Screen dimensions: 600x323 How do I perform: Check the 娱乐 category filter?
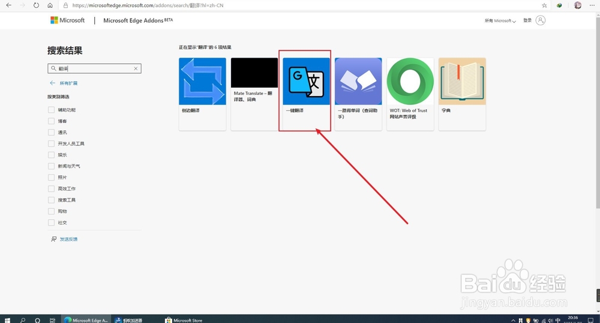tap(51, 155)
